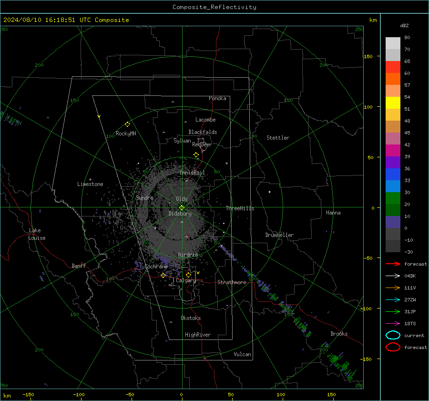429x401 pixels.
Task: Click the km unit label at bottom left
Action: pyautogui.click(x=7, y=396)
